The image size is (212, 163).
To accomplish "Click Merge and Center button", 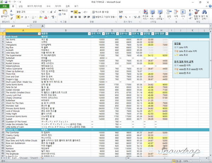I will (x=104, y=17).
